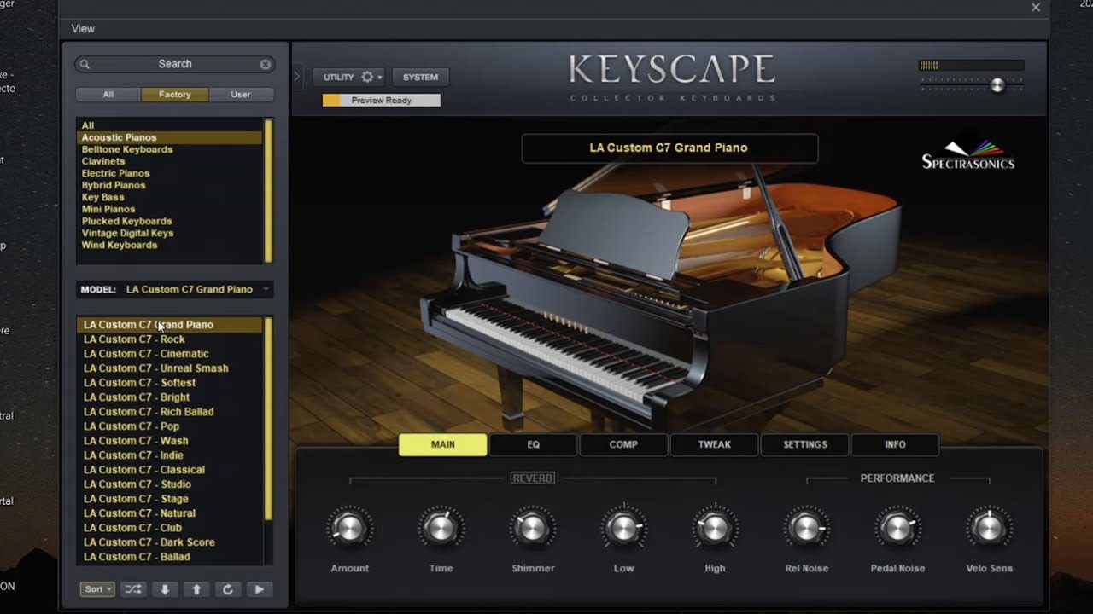The image size is (1093, 614).
Task: Select Wind Keyboards category
Action: pos(169,245)
